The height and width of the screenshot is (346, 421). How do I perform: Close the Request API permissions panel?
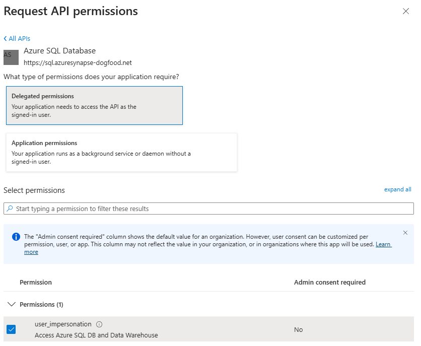click(406, 12)
